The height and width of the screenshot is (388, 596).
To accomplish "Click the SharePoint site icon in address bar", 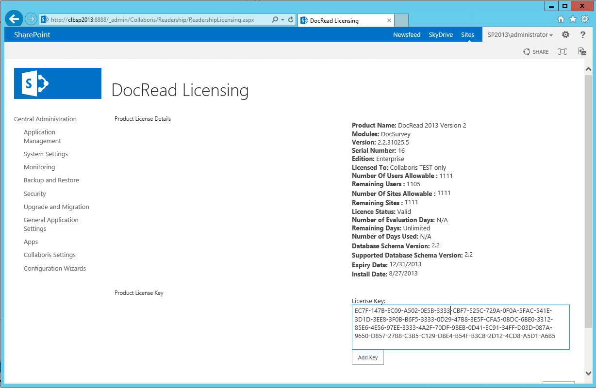I will click(x=45, y=20).
